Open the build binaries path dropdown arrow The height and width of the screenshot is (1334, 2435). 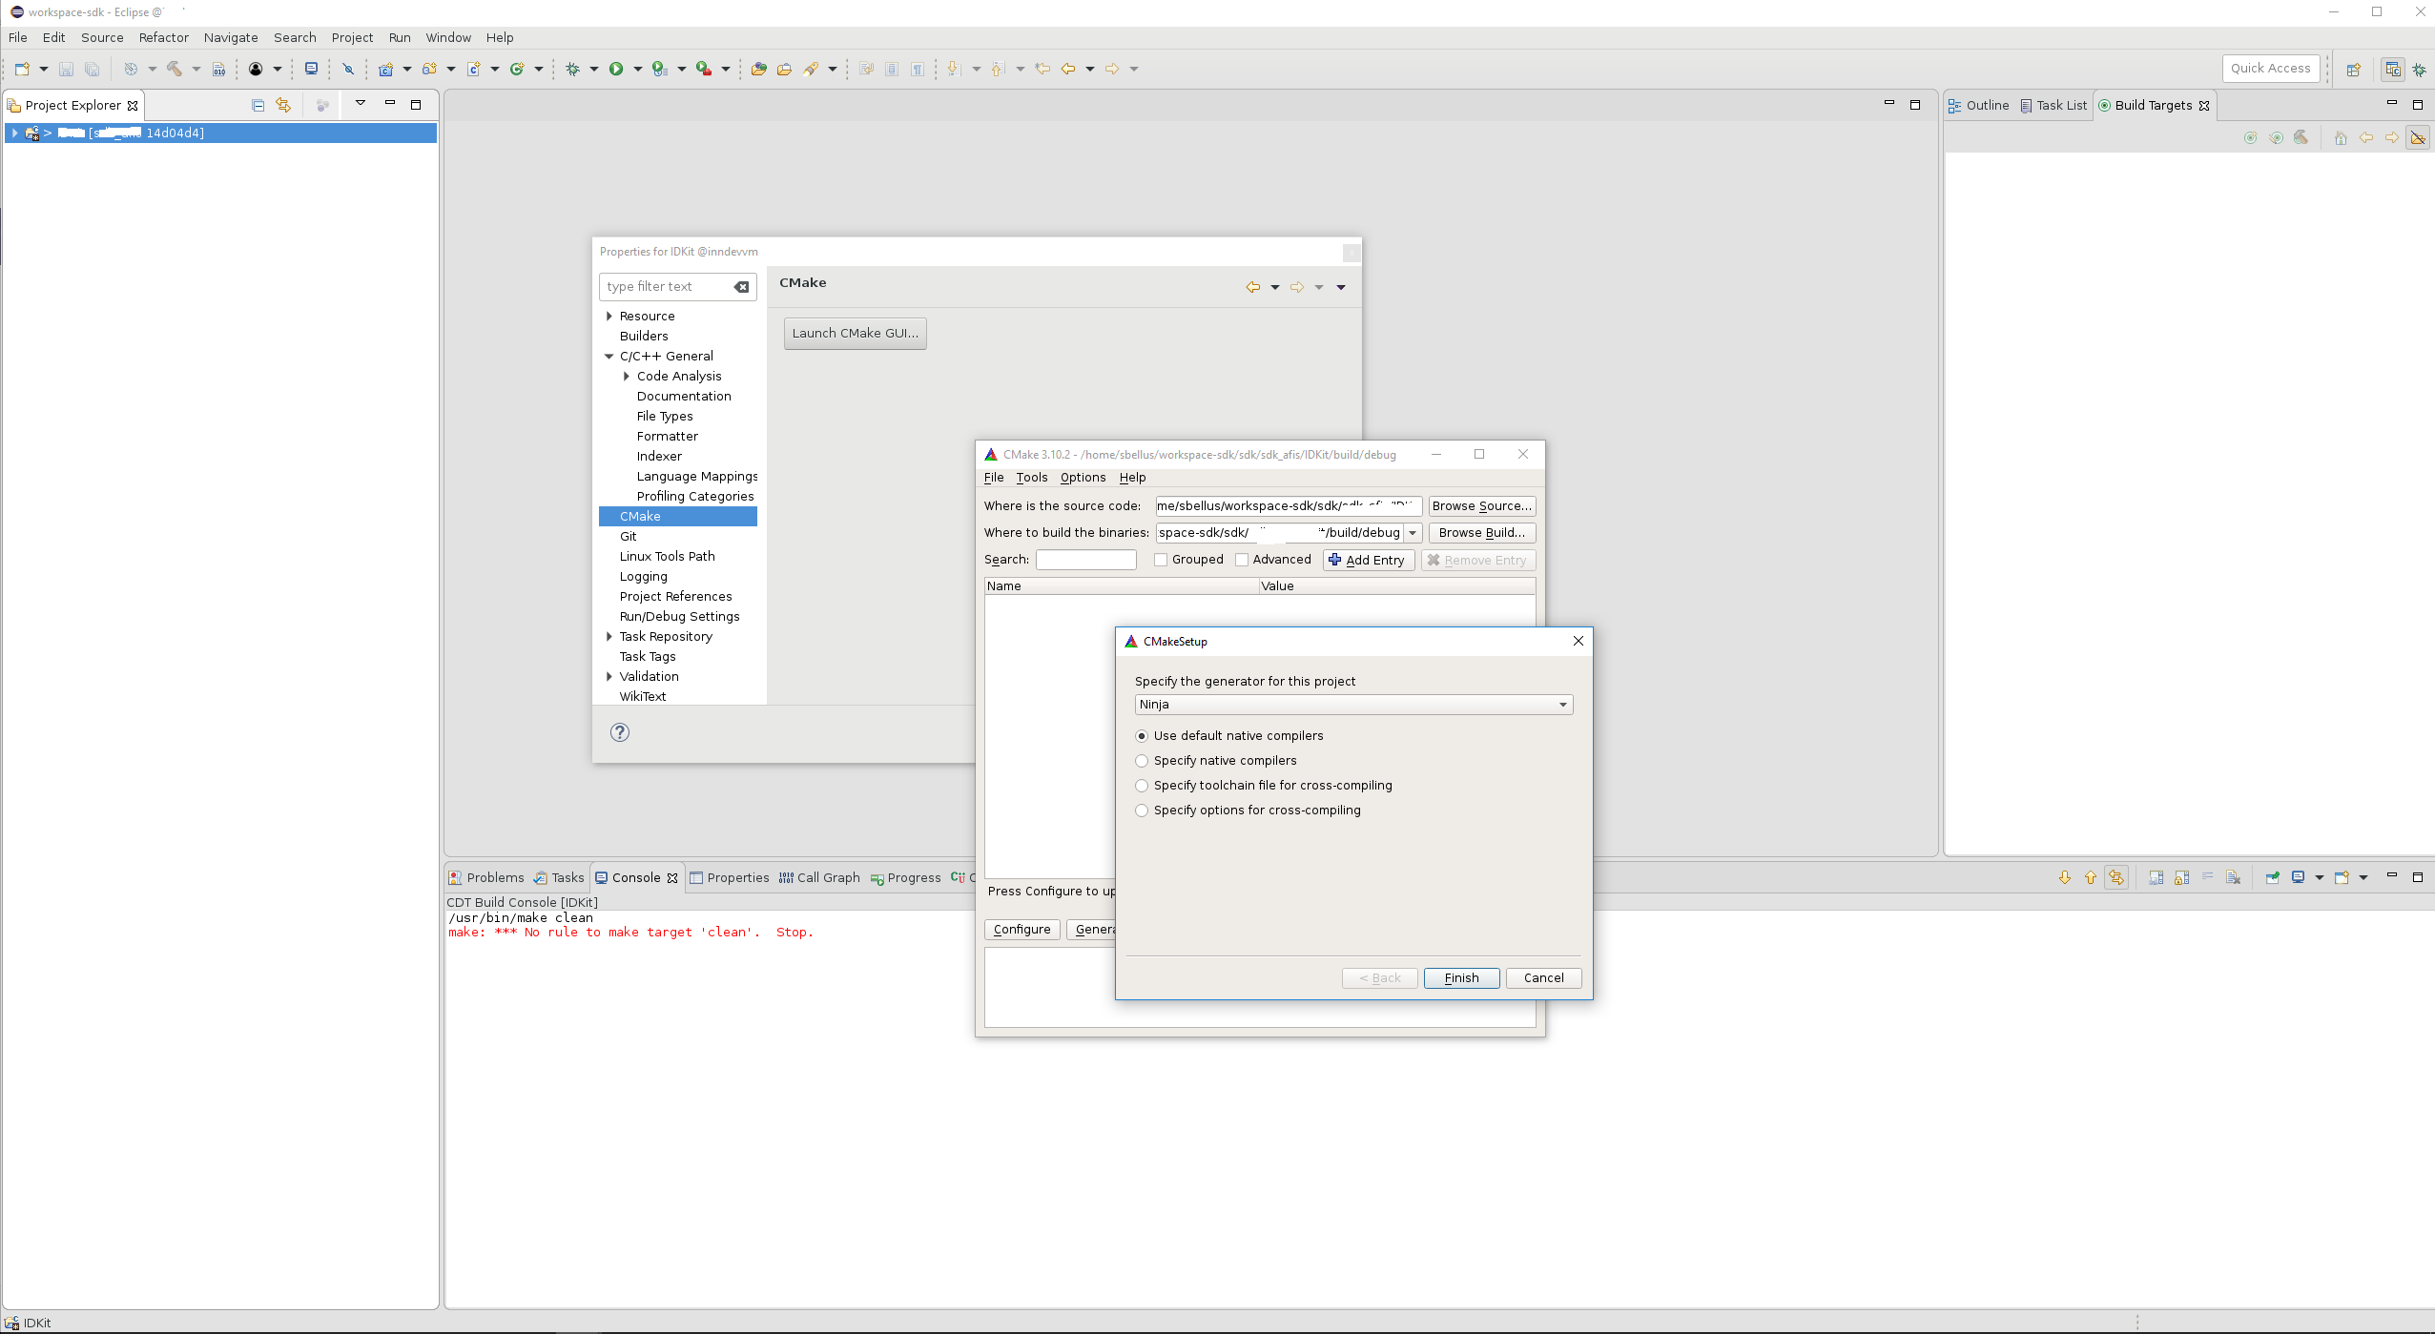[x=1413, y=533]
